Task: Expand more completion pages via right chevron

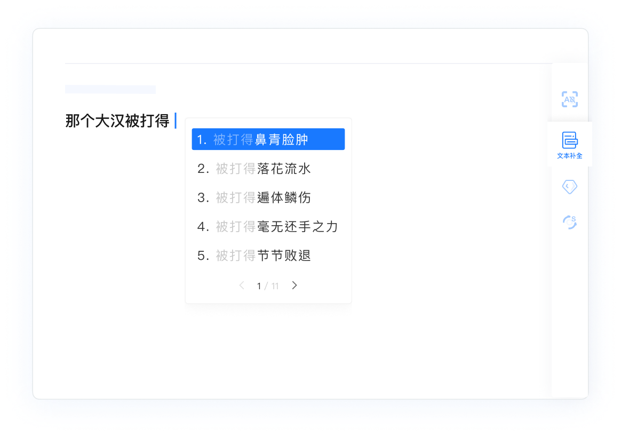Action: point(294,286)
